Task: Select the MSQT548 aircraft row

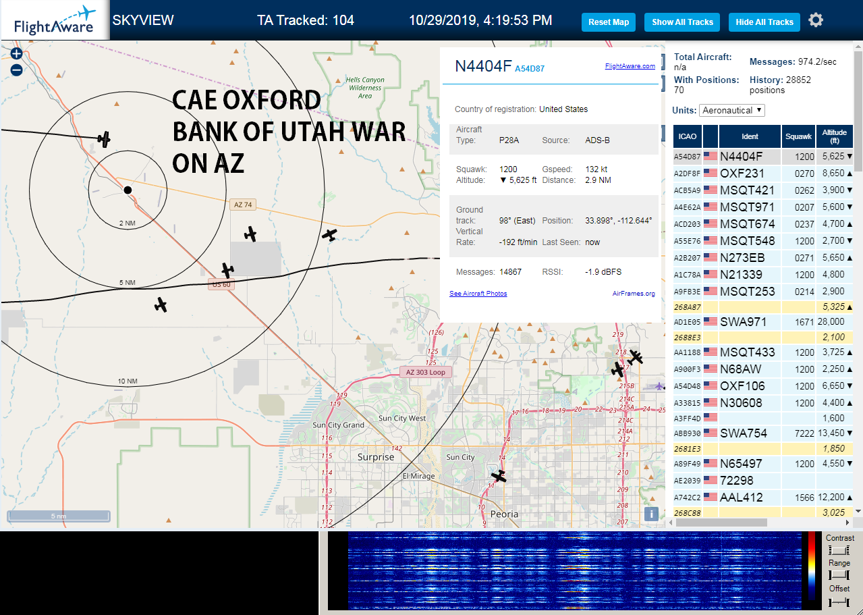Action: pos(763,240)
